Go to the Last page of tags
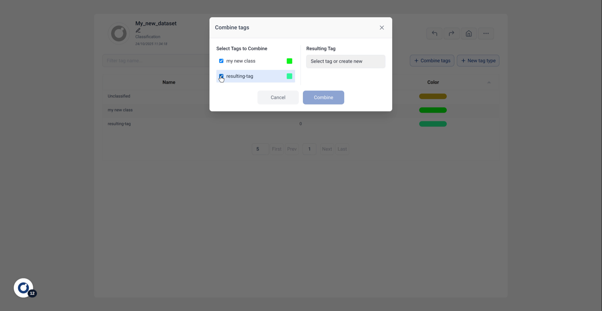The height and width of the screenshot is (311, 602). (342, 149)
